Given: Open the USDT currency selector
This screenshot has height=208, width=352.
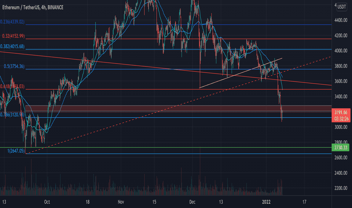Looking at the screenshot, I should 342,7.
